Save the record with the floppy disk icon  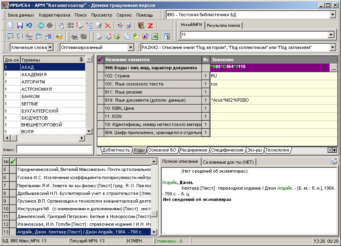[20, 26]
